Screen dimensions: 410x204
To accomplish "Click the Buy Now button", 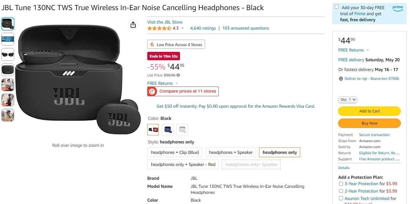I will 369,123.
